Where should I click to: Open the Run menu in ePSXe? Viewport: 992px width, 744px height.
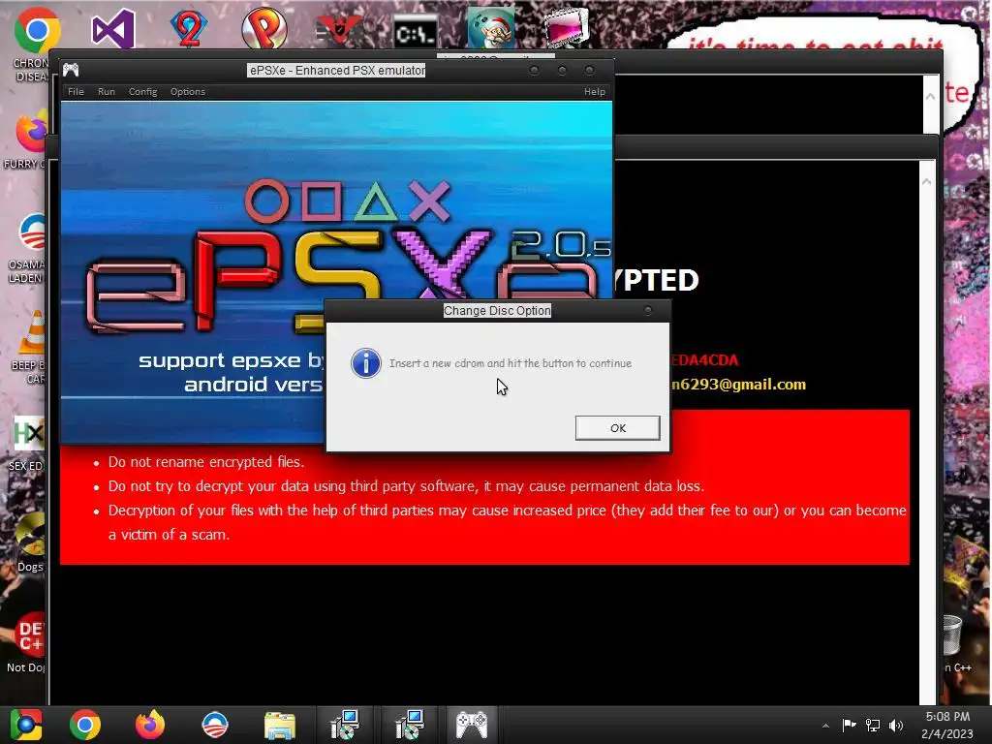tap(107, 92)
